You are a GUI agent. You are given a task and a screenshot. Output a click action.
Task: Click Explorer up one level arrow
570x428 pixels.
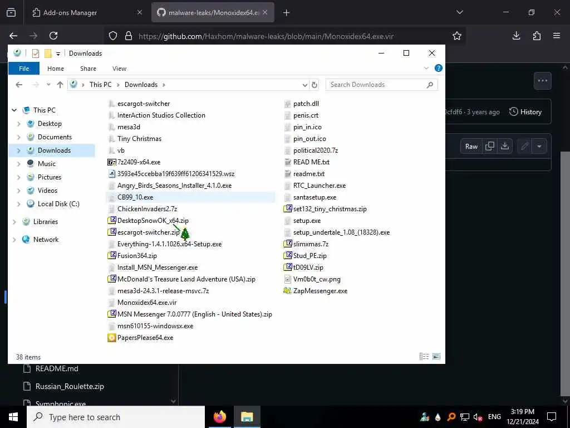[60, 85]
